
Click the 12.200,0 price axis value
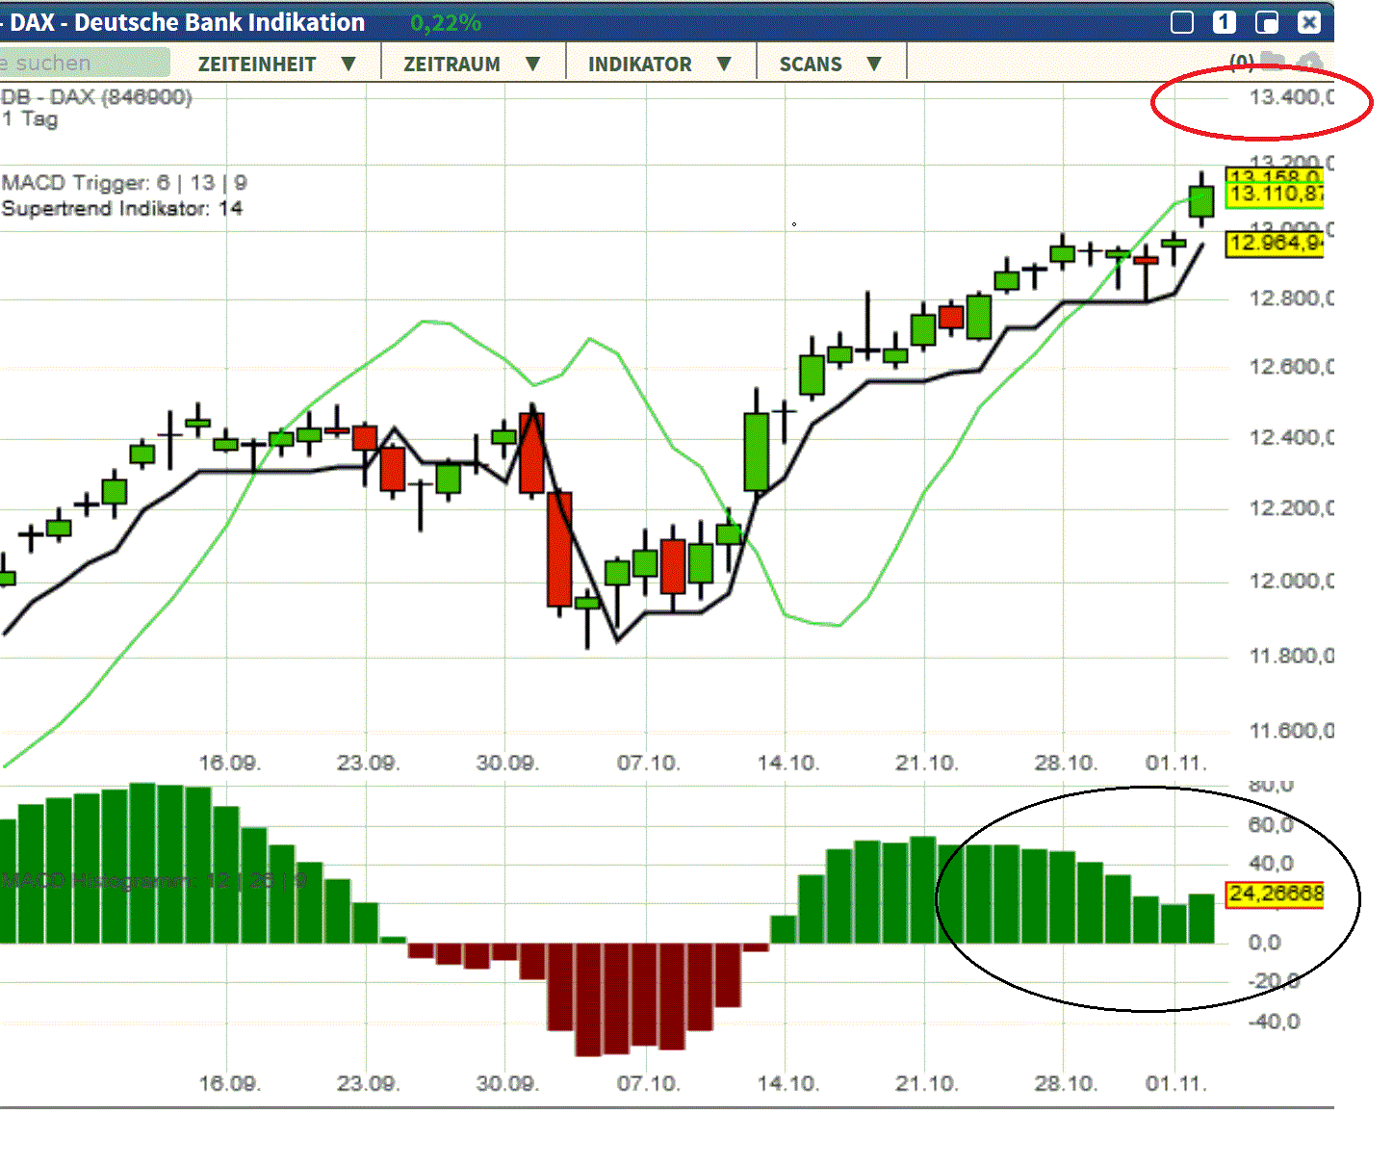[1291, 508]
